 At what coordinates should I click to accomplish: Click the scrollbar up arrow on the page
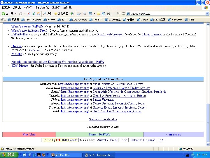(208, 24)
